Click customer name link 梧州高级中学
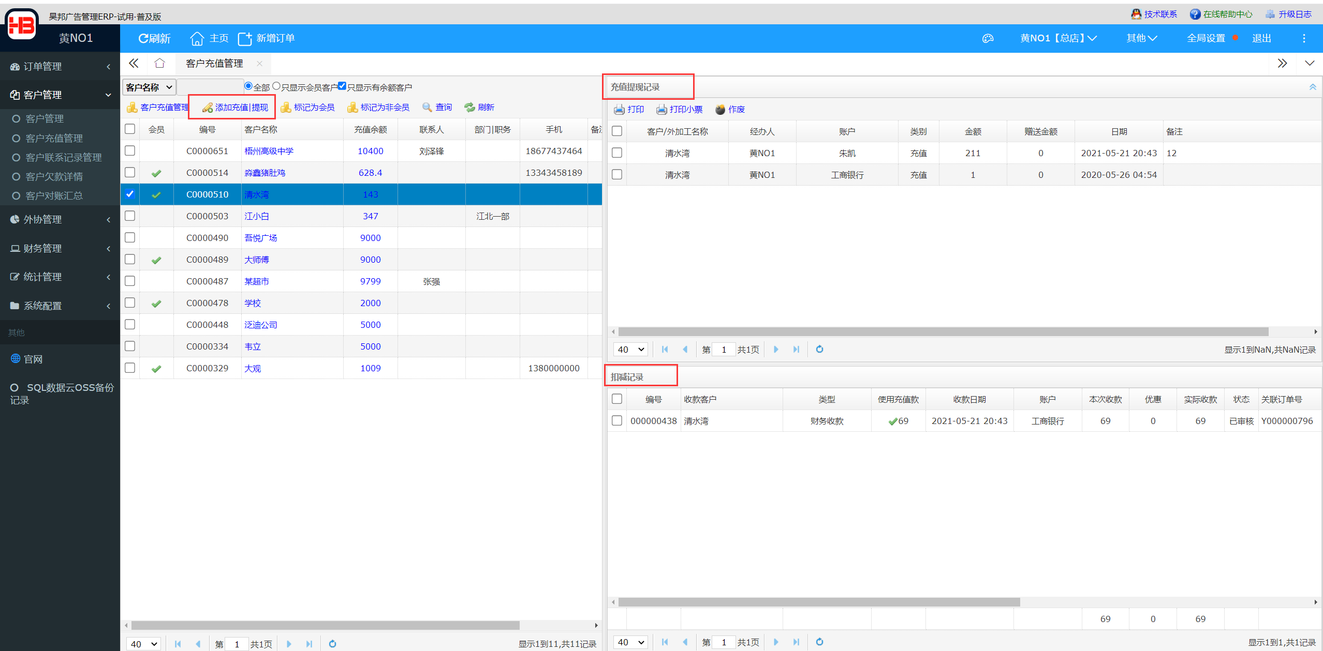 (269, 150)
